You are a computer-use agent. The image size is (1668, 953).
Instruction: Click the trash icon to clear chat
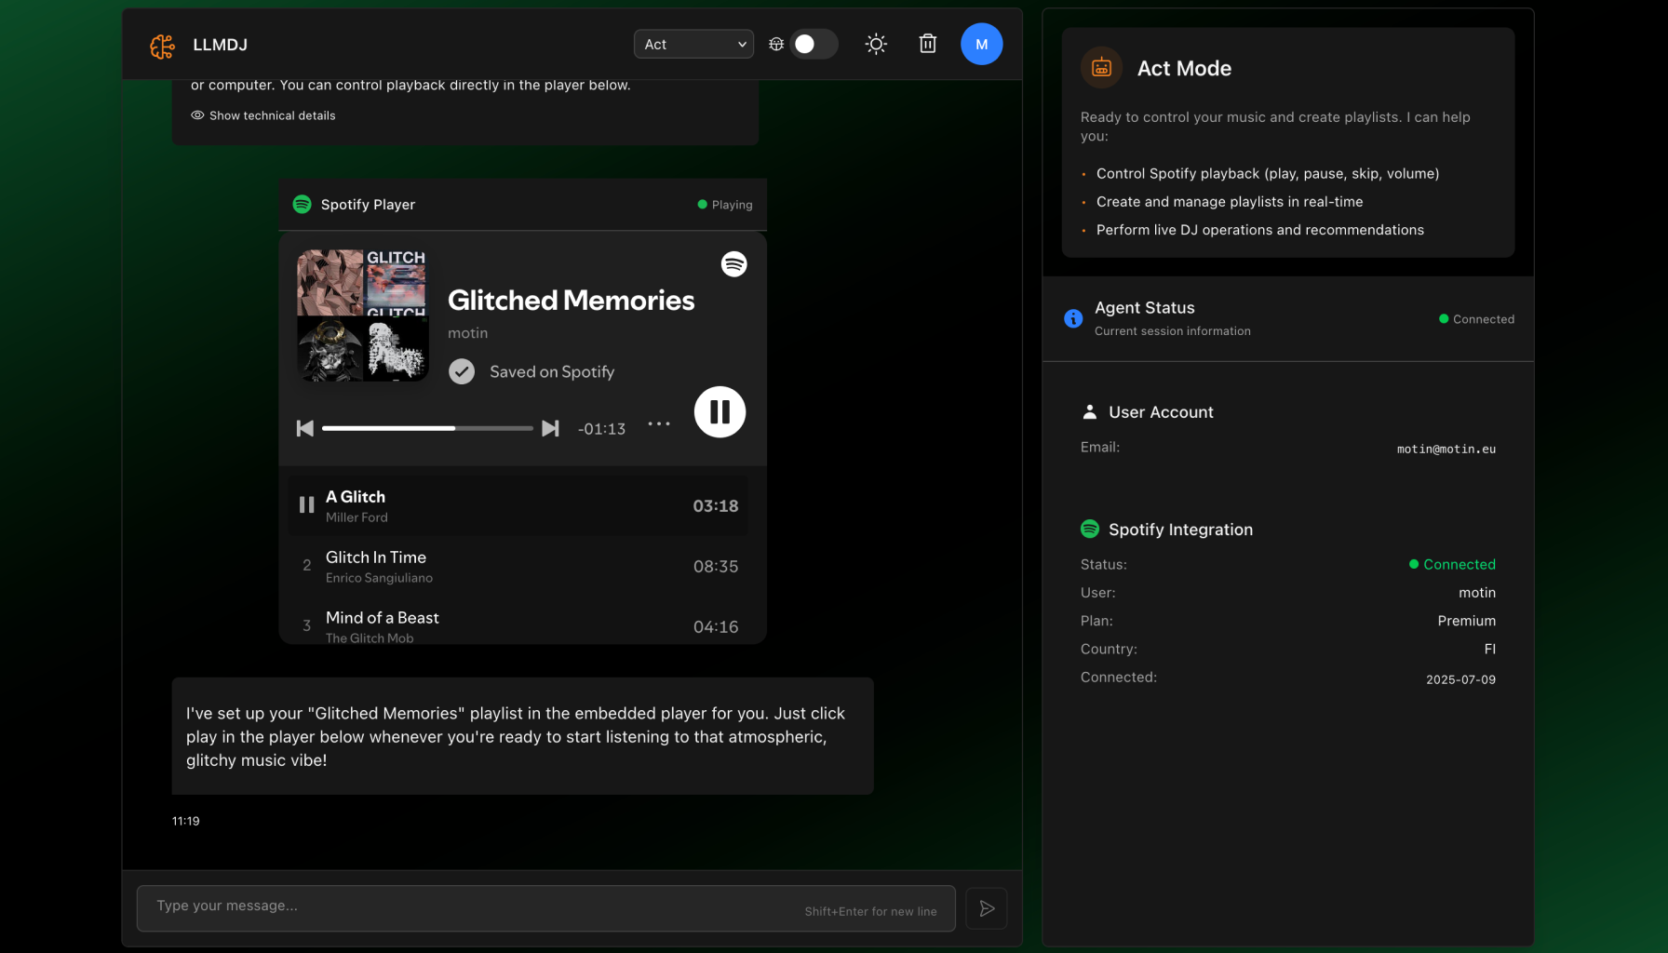coord(927,44)
